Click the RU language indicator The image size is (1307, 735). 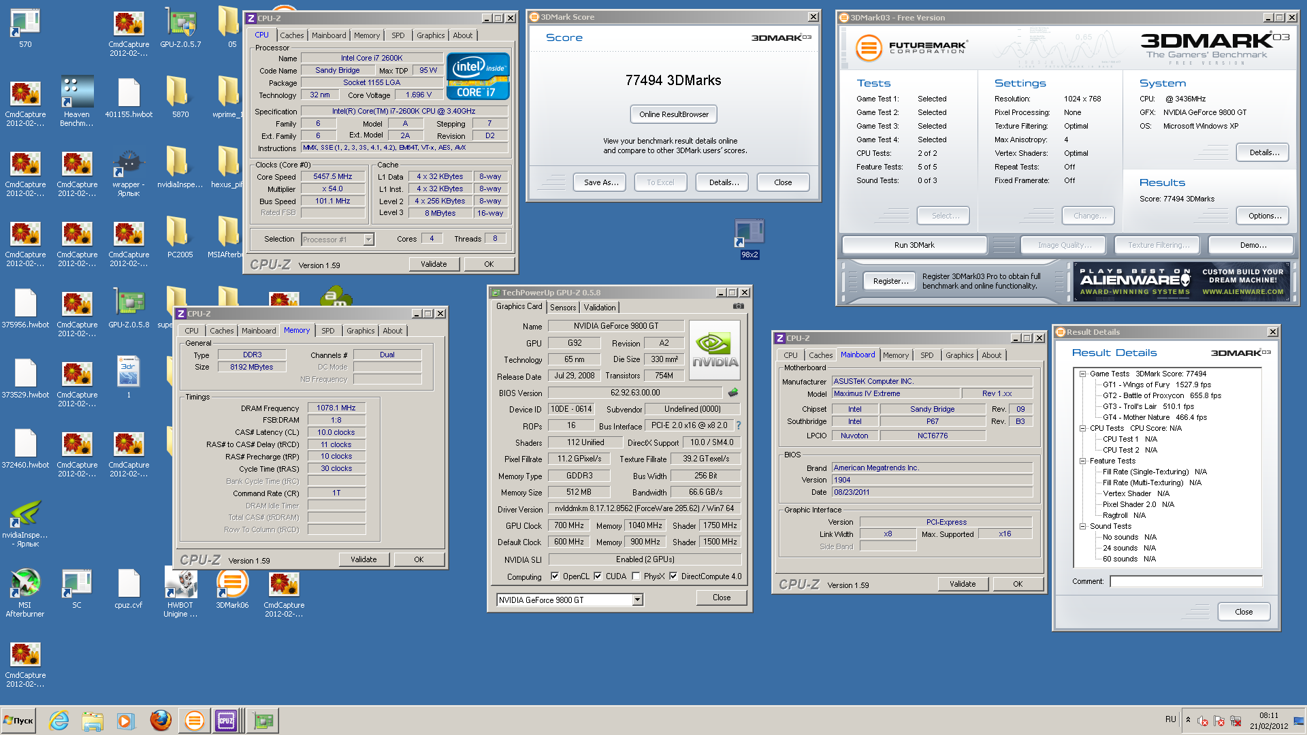point(1170,719)
